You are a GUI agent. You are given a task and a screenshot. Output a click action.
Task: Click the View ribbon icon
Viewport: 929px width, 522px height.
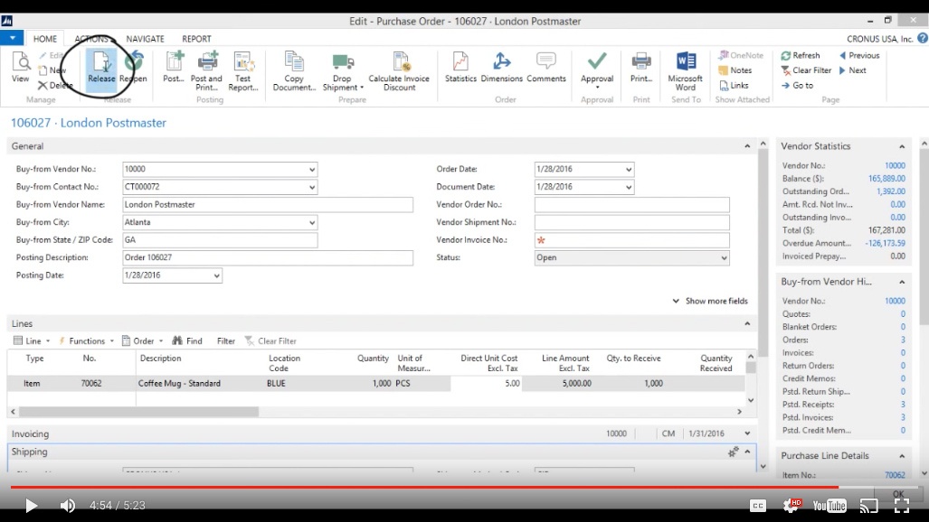coord(20,67)
